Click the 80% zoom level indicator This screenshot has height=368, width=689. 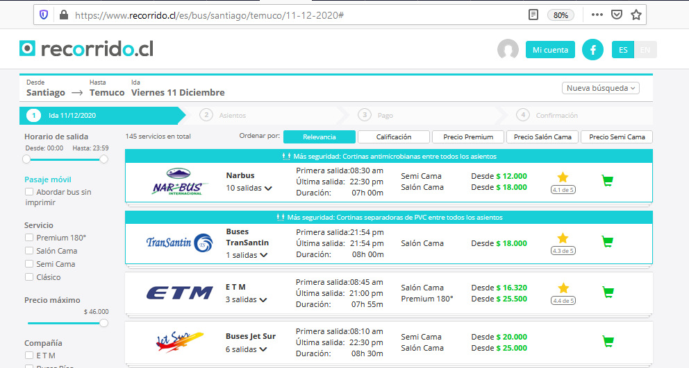click(561, 15)
